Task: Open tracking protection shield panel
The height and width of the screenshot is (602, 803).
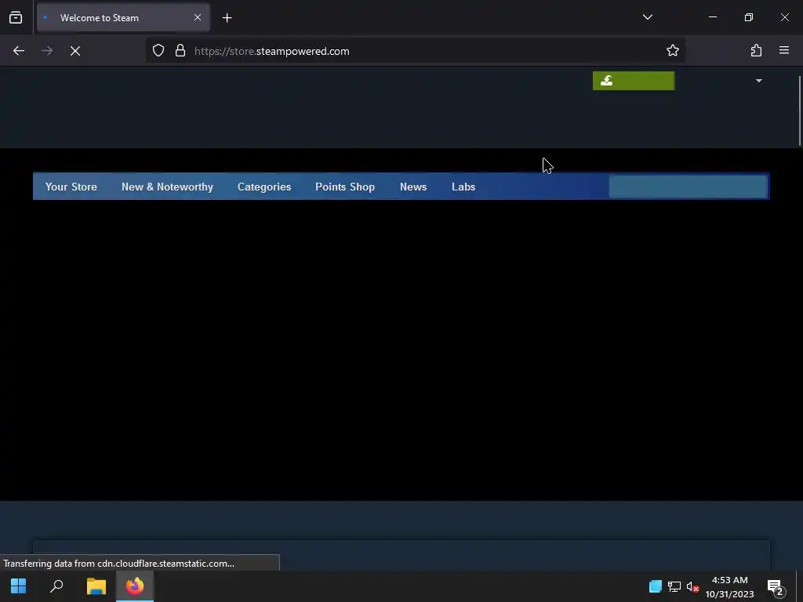Action: coord(158,51)
